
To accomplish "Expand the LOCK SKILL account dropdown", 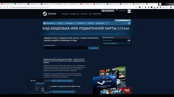I will [122, 11].
